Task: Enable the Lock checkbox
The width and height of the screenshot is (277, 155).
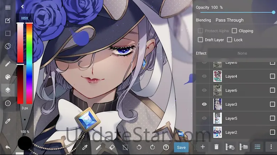Action: (229, 40)
